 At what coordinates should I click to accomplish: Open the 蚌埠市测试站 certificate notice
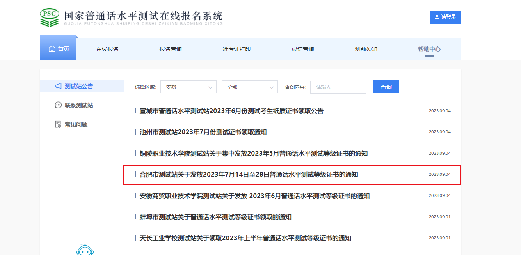215,217
